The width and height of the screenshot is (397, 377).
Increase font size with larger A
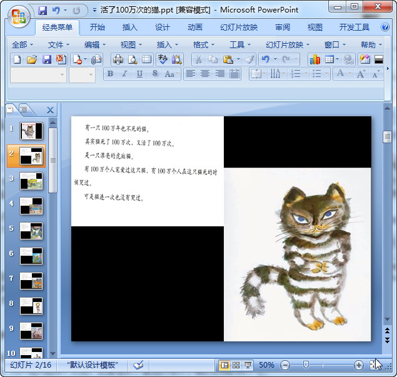pos(361,74)
